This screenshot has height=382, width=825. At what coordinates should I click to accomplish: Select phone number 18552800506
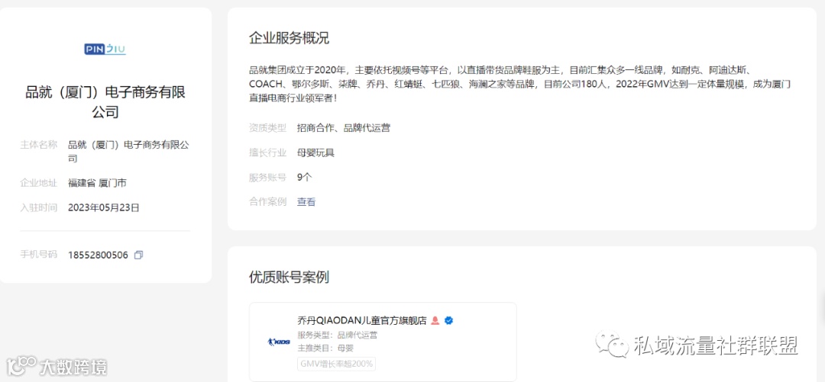pos(98,255)
